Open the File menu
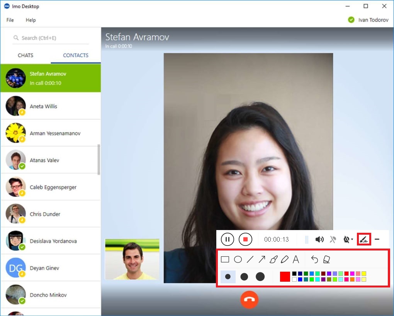The height and width of the screenshot is (316, 394). pyautogui.click(x=10, y=20)
